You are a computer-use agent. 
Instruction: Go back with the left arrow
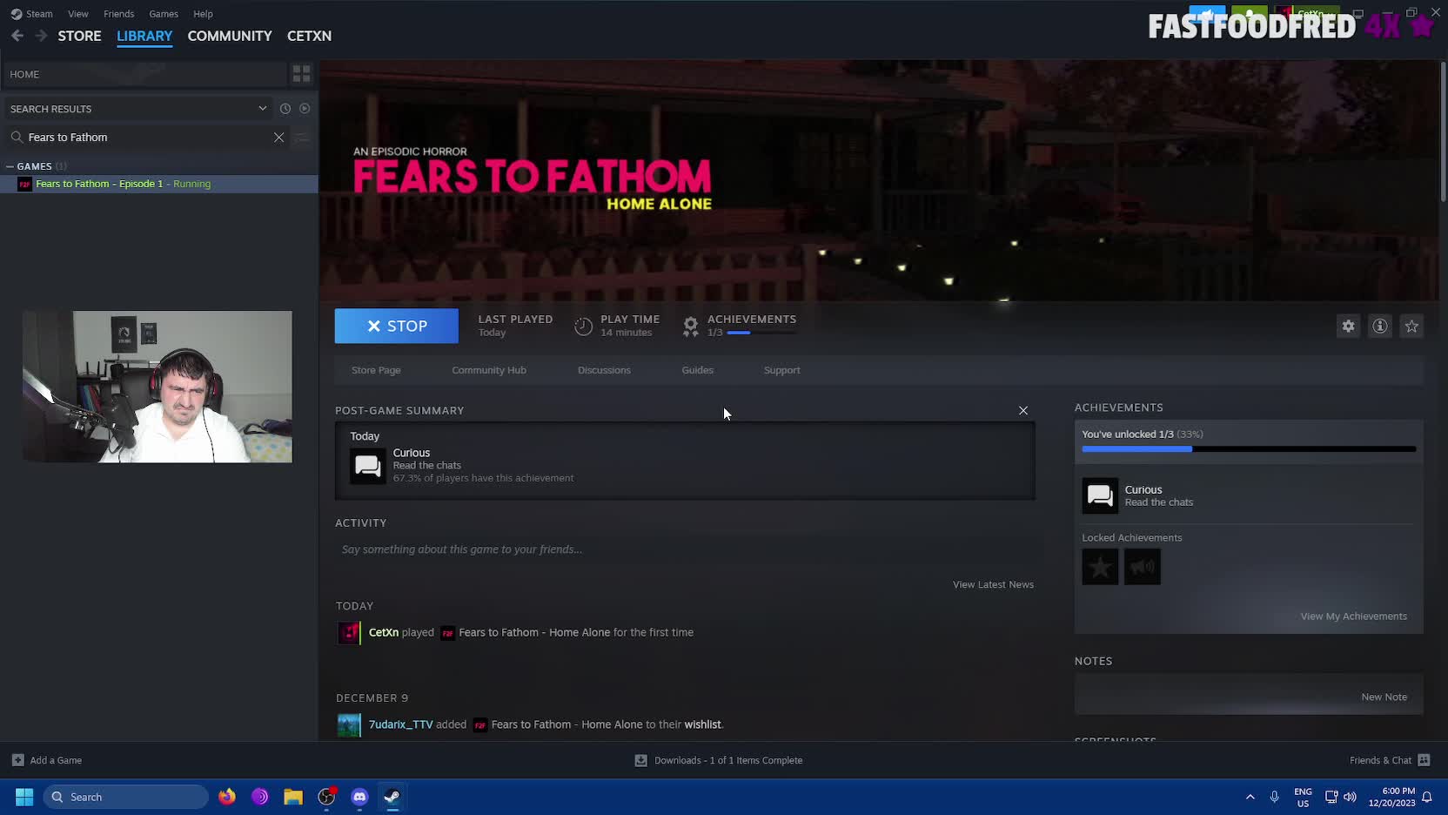17,36
